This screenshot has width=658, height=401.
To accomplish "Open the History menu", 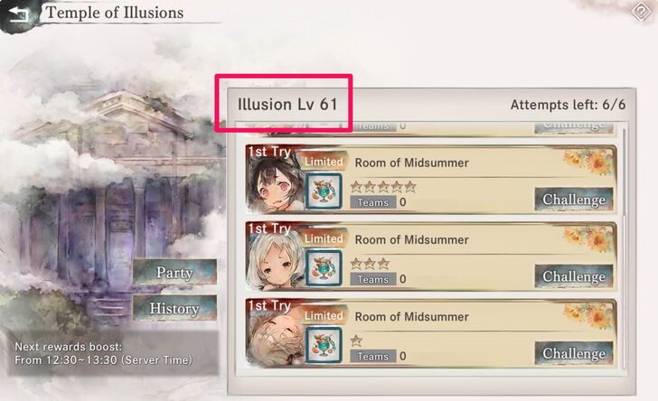I will [174, 308].
